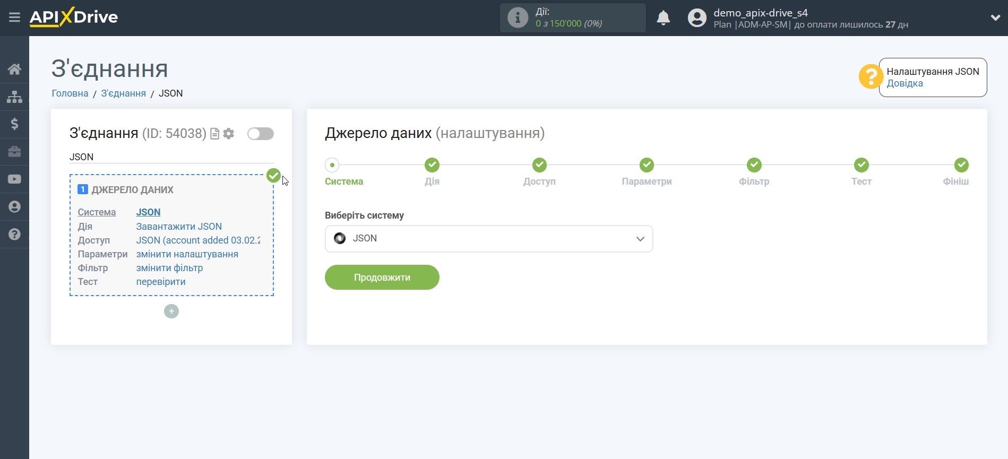Click the green check on data source block
The image size is (1008, 459).
pyautogui.click(x=273, y=175)
